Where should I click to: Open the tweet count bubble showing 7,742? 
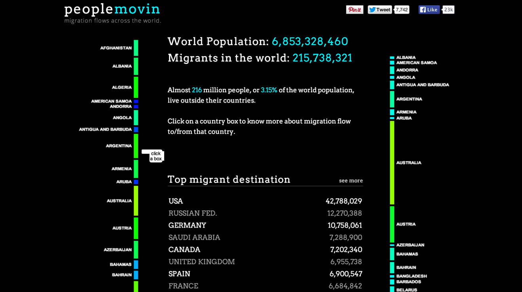click(402, 10)
